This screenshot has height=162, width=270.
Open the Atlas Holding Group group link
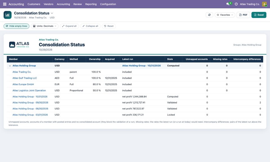pyautogui.click(x=24, y=66)
